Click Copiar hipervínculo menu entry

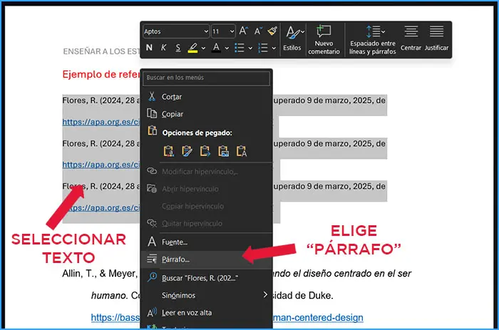pyautogui.click(x=206, y=206)
